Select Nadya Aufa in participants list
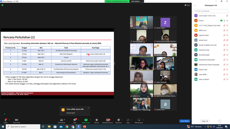Screen dimensions: 230x129 click(x=203, y=70)
